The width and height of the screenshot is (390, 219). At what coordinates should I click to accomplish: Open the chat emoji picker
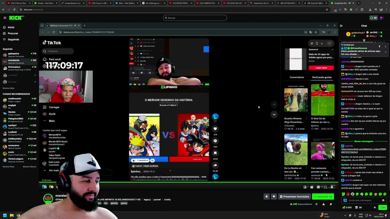tap(383, 200)
